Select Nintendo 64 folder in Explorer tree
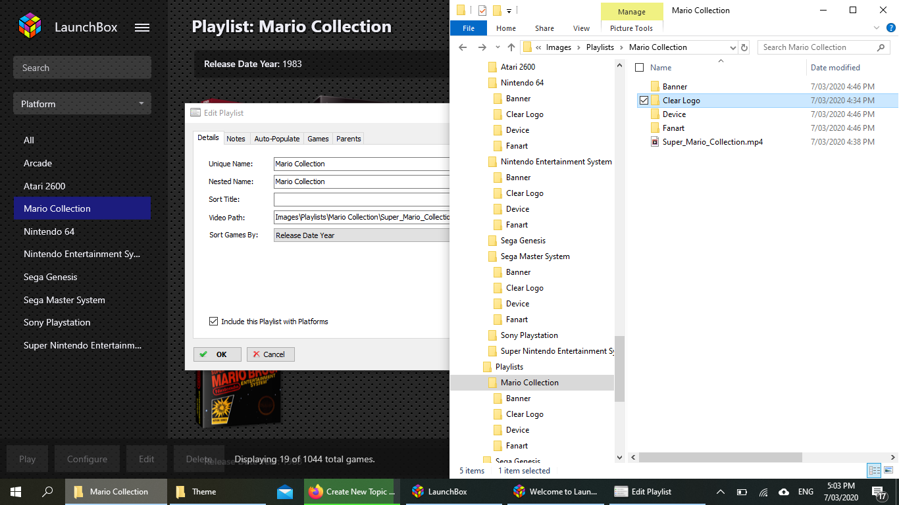 tap(522, 83)
